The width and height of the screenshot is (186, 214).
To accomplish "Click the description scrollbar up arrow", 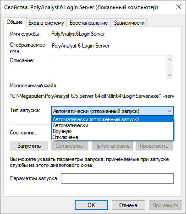I will coord(169,59).
